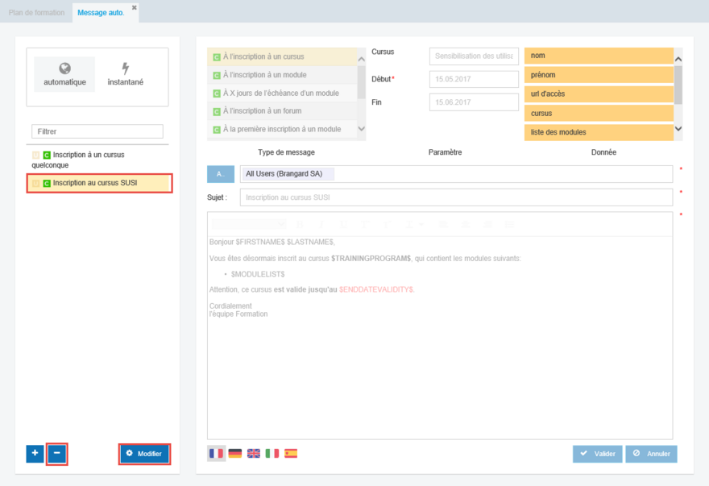This screenshot has height=486, width=709.
Task: Switch to the German message translation
Action: pyautogui.click(x=234, y=453)
